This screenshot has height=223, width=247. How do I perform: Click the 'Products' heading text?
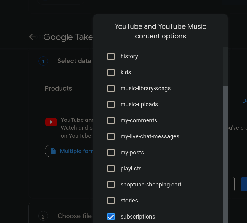59,88
